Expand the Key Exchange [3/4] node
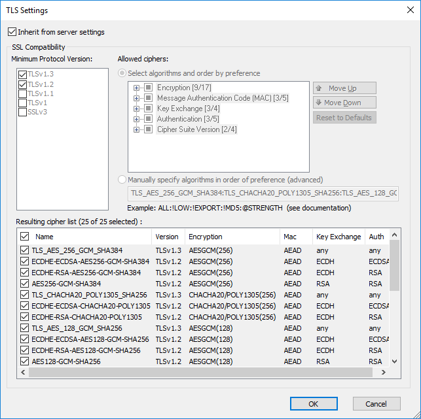 point(137,109)
